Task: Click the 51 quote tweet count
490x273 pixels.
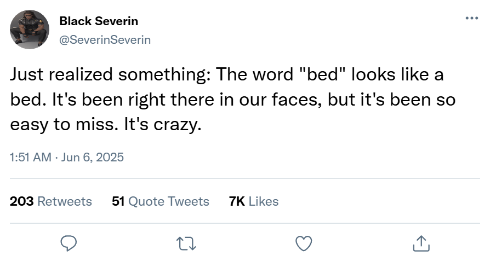Action: click(118, 201)
